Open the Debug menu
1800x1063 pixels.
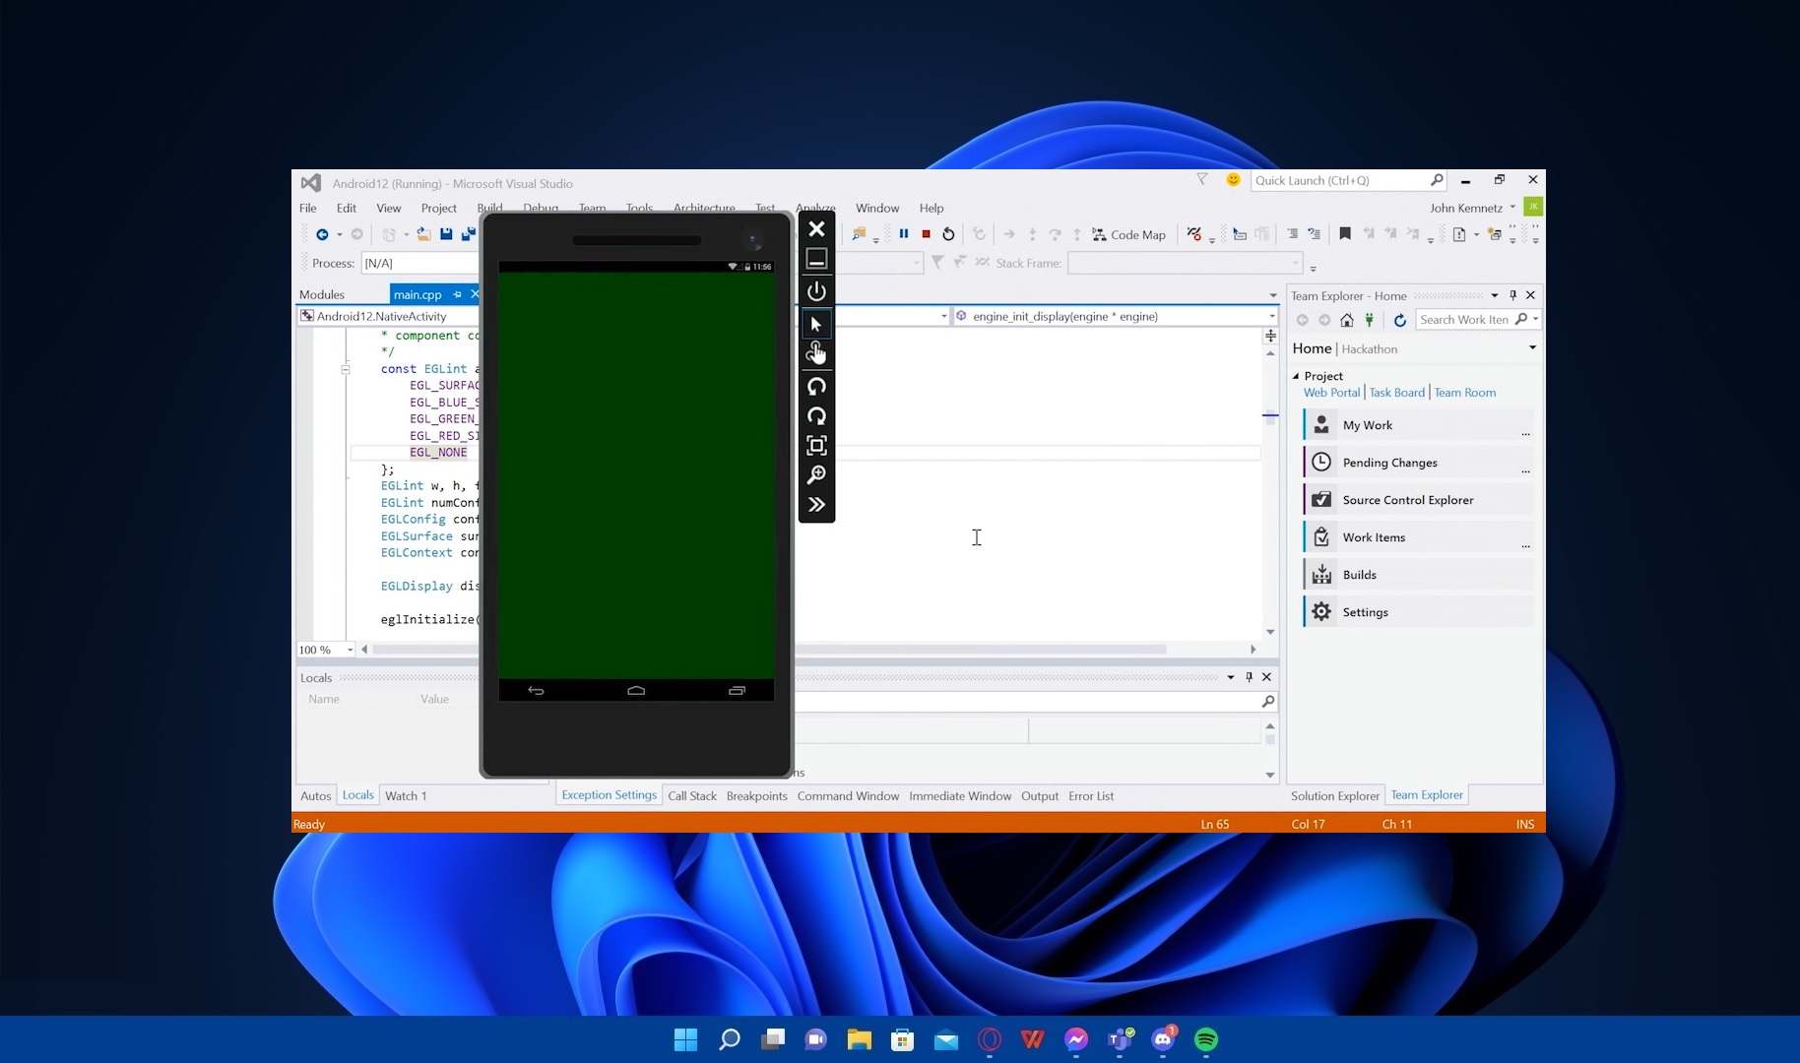[541, 208]
